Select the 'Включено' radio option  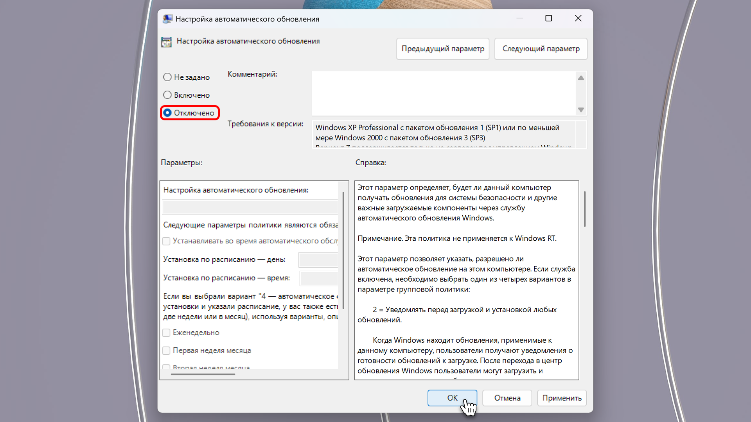tap(167, 95)
